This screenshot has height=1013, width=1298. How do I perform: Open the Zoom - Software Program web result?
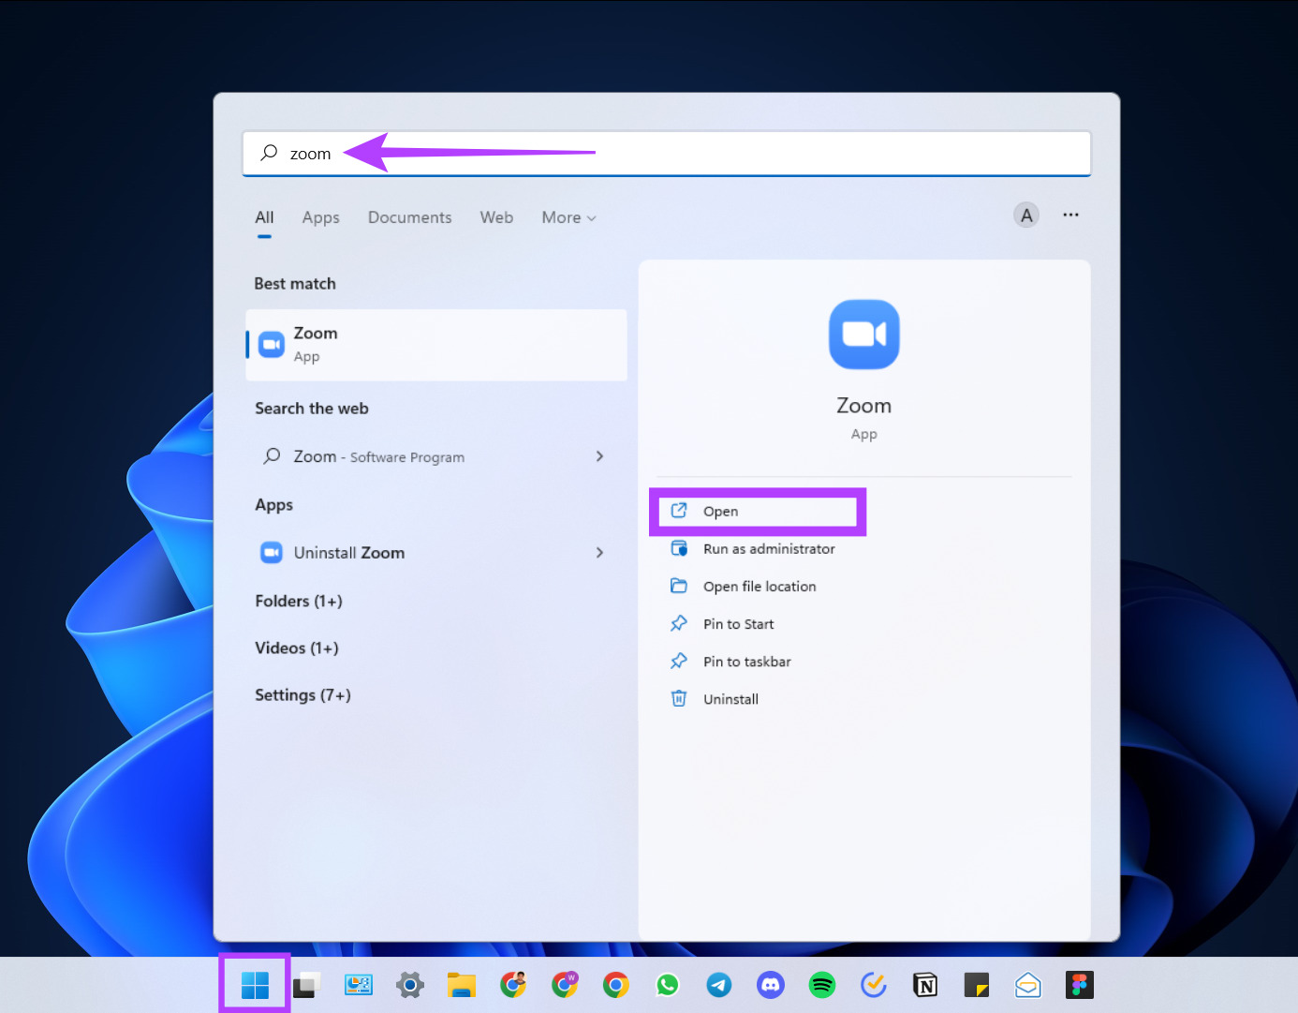[436, 456]
